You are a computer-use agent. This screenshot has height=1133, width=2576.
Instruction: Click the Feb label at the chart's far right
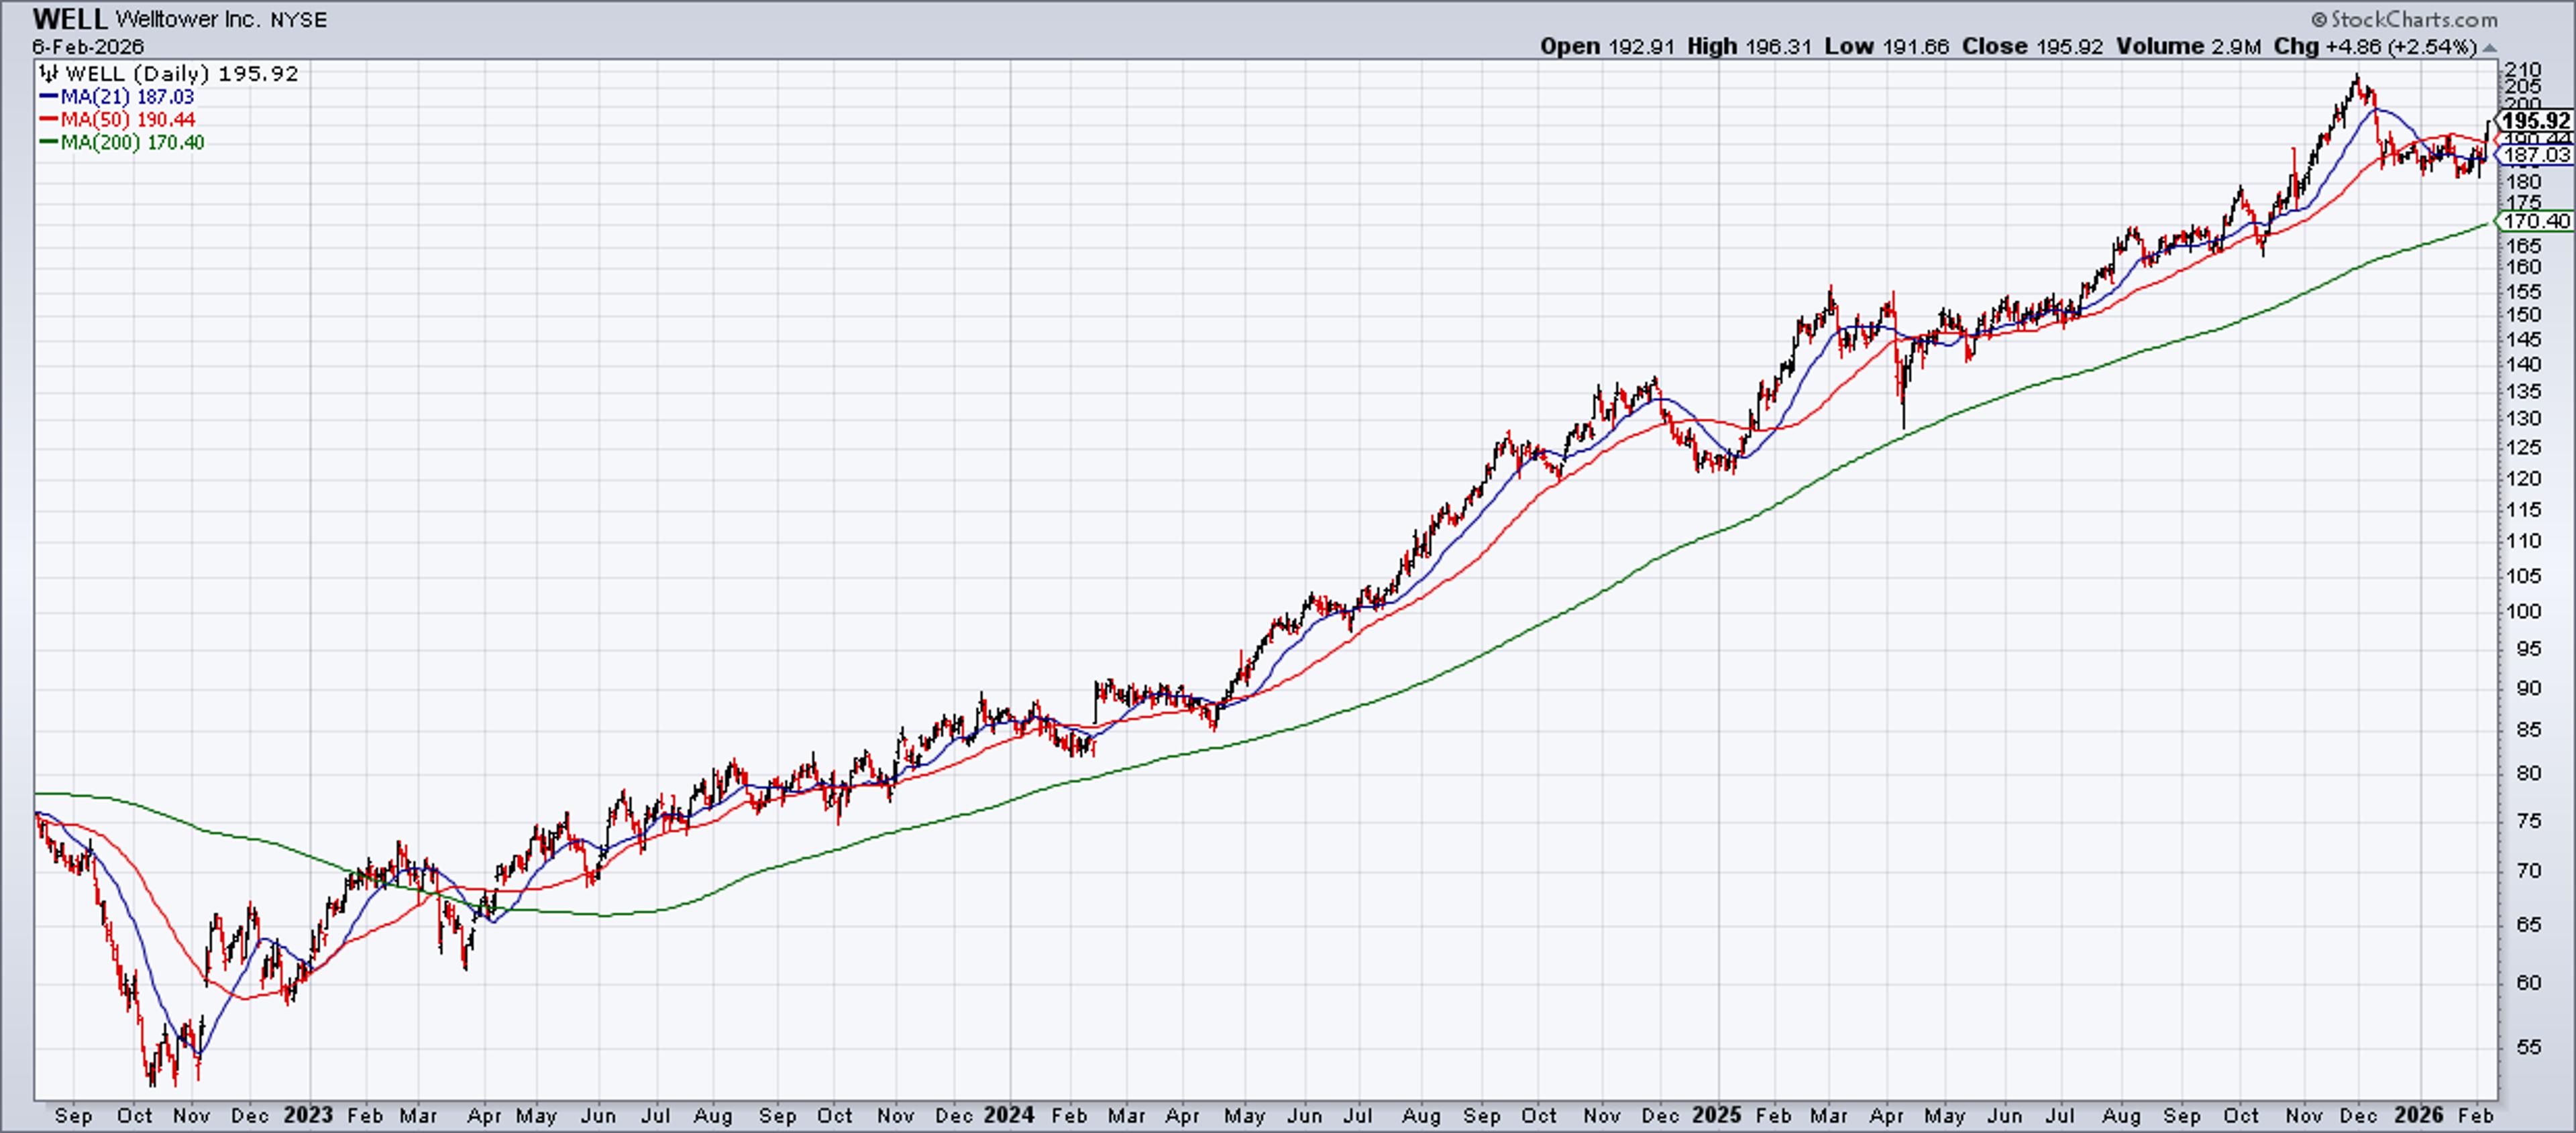point(2476,1115)
